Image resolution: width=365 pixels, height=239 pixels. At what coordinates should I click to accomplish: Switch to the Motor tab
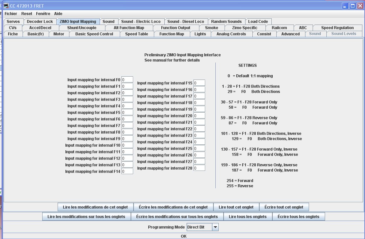tap(59, 34)
